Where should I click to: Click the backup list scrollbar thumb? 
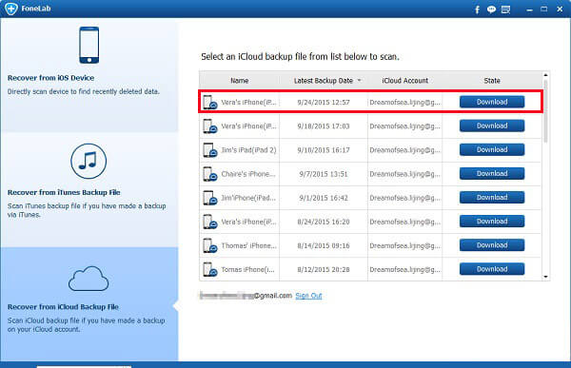click(x=545, y=111)
